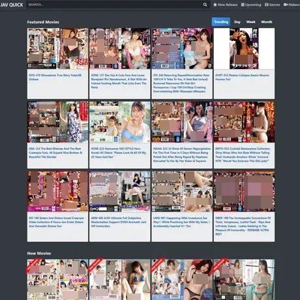The height and width of the screenshot is (300, 300).
Task: Click the cover thumbnail above EMTH-053
Action: [244, 122]
